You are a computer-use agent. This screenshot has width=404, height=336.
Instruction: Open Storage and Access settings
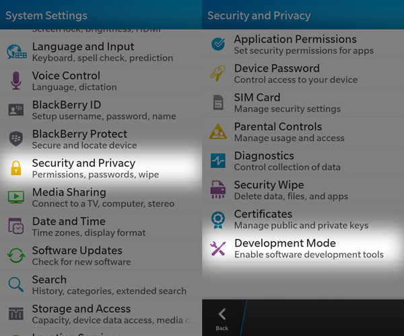pos(101,314)
